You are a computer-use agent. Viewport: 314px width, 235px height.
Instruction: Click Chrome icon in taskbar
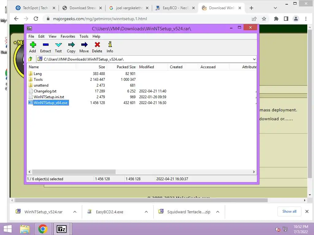point(43,229)
